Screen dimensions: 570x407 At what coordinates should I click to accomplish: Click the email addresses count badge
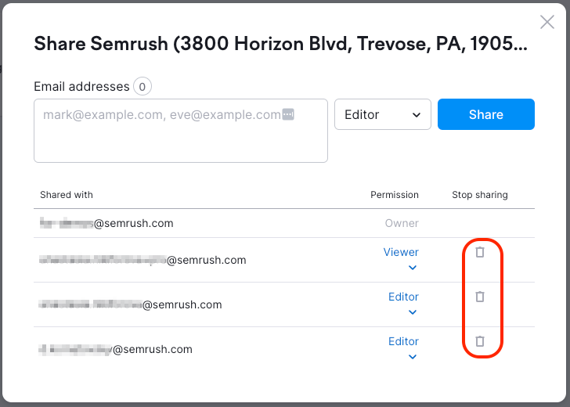[142, 87]
